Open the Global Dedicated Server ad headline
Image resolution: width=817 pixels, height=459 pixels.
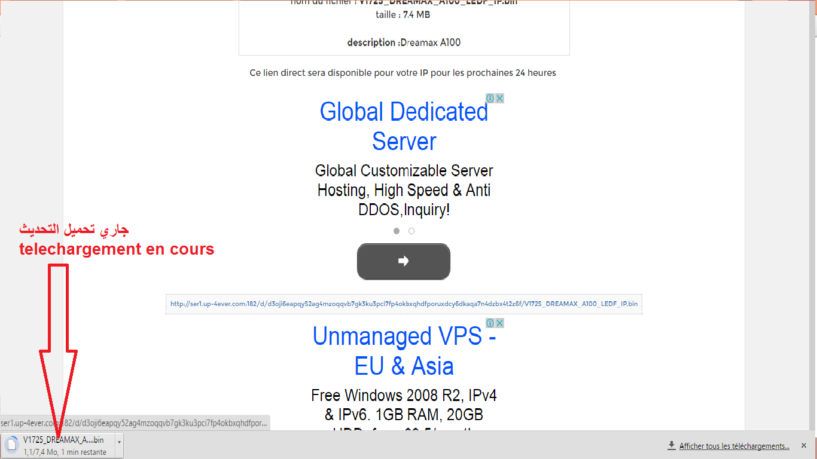[404, 126]
